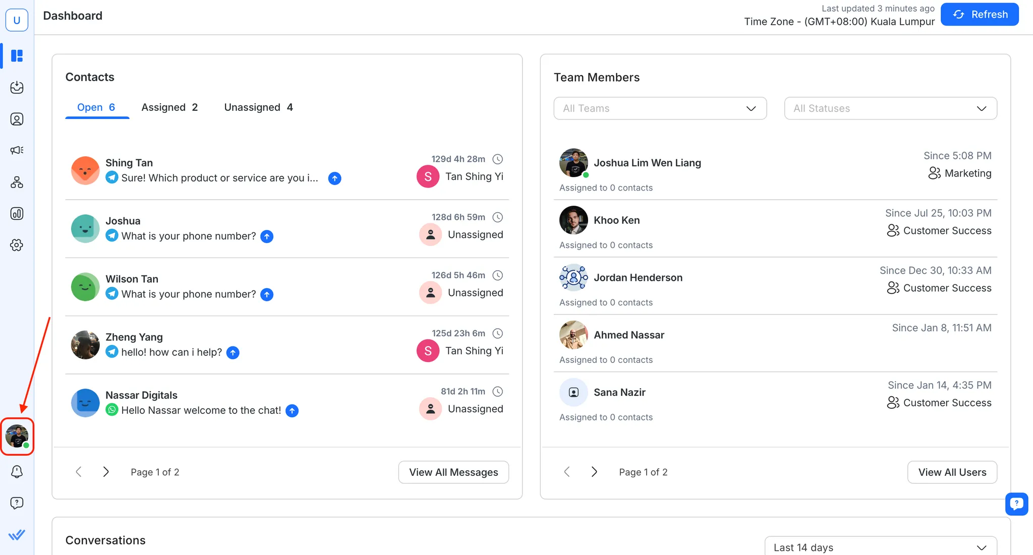The image size is (1033, 555).
Task: Click the user profile avatar in sidebar
Action: (x=17, y=436)
